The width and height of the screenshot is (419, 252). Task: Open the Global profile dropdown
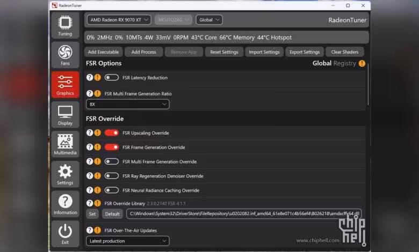click(209, 20)
